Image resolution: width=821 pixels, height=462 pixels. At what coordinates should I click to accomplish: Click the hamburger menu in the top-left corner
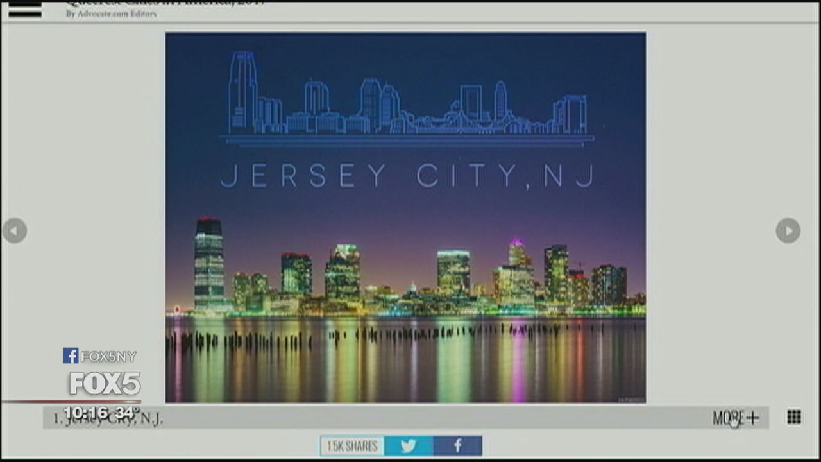tap(25, 10)
